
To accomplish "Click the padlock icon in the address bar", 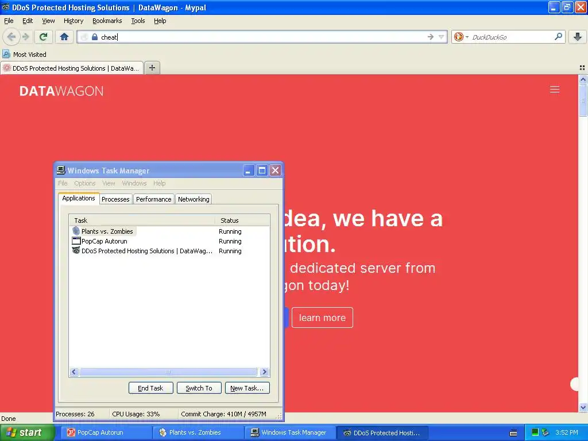I will pyautogui.click(x=95, y=37).
